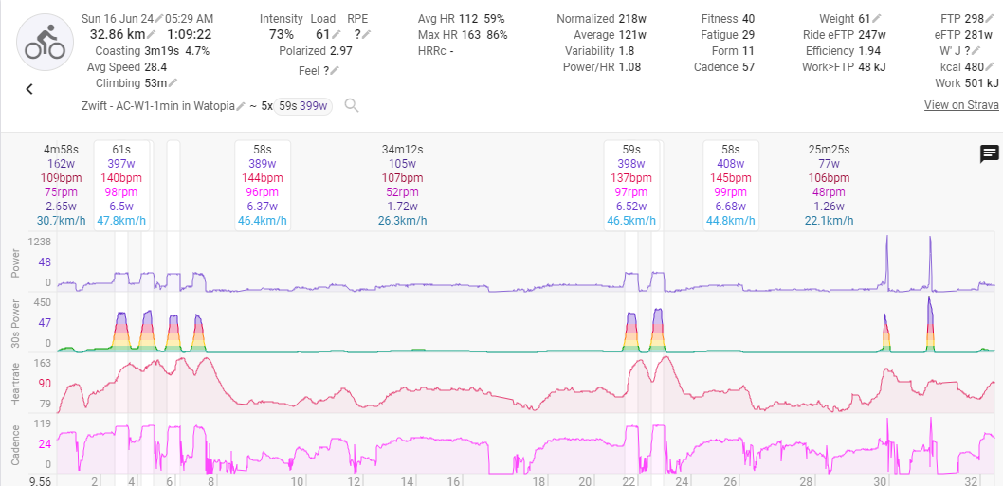Click the Power/HR 1.08 stat

coord(602,66)
